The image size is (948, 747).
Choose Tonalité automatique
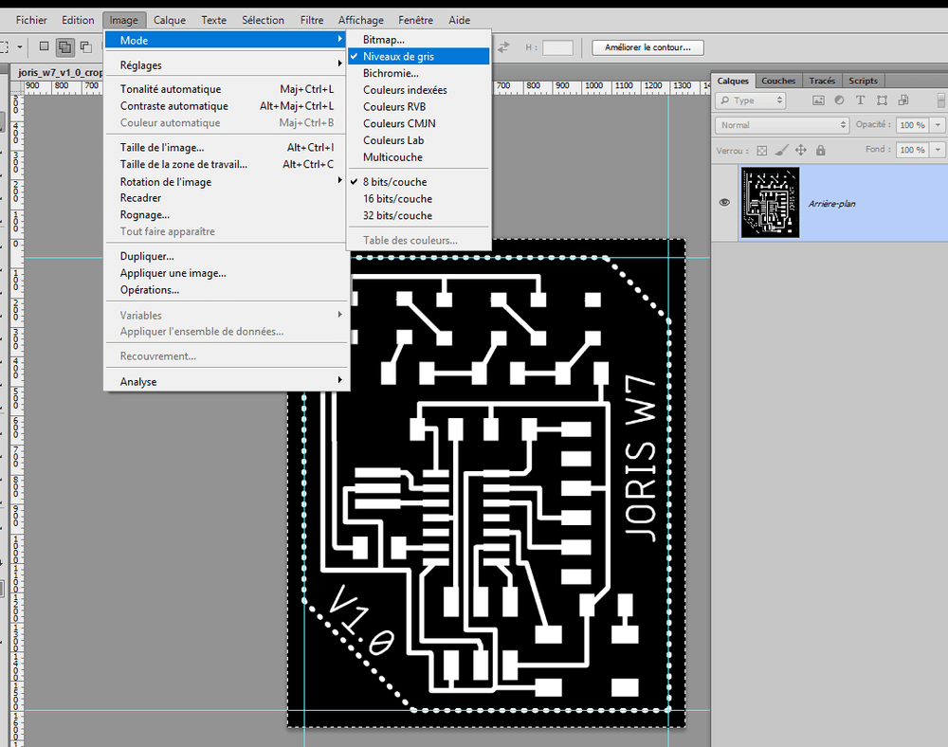[x=227, y=89]
